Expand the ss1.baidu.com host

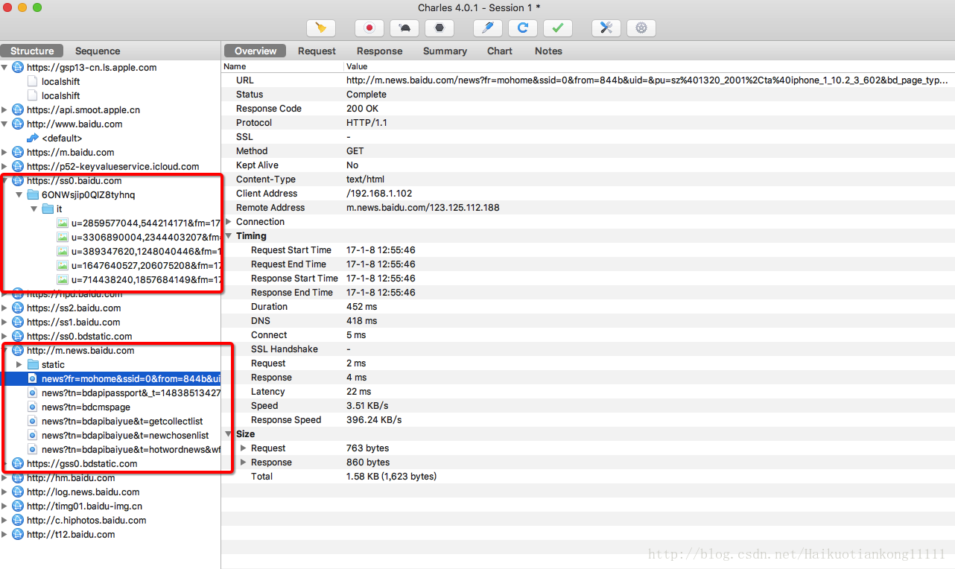pyautogui.click(x=5, y=322)
